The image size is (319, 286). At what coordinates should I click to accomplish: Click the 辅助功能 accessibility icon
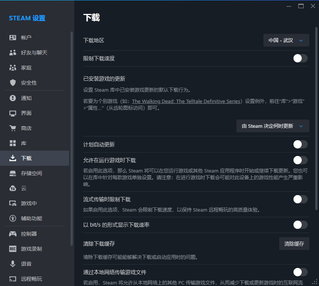pos(13,218)
